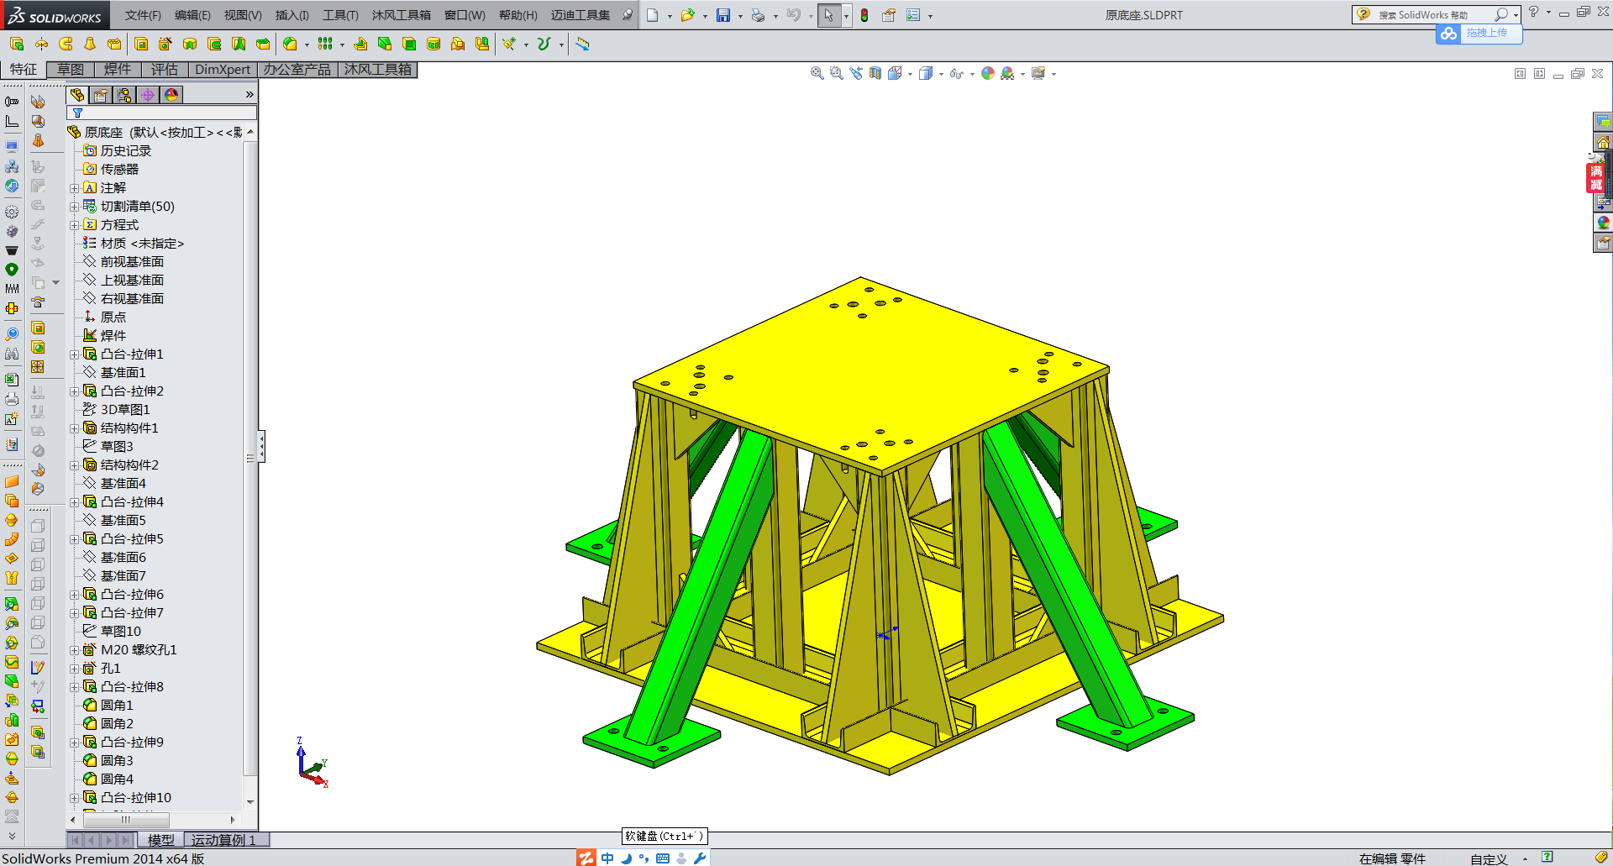Click the SolidWorks help search field

(x=1437, y=14)
